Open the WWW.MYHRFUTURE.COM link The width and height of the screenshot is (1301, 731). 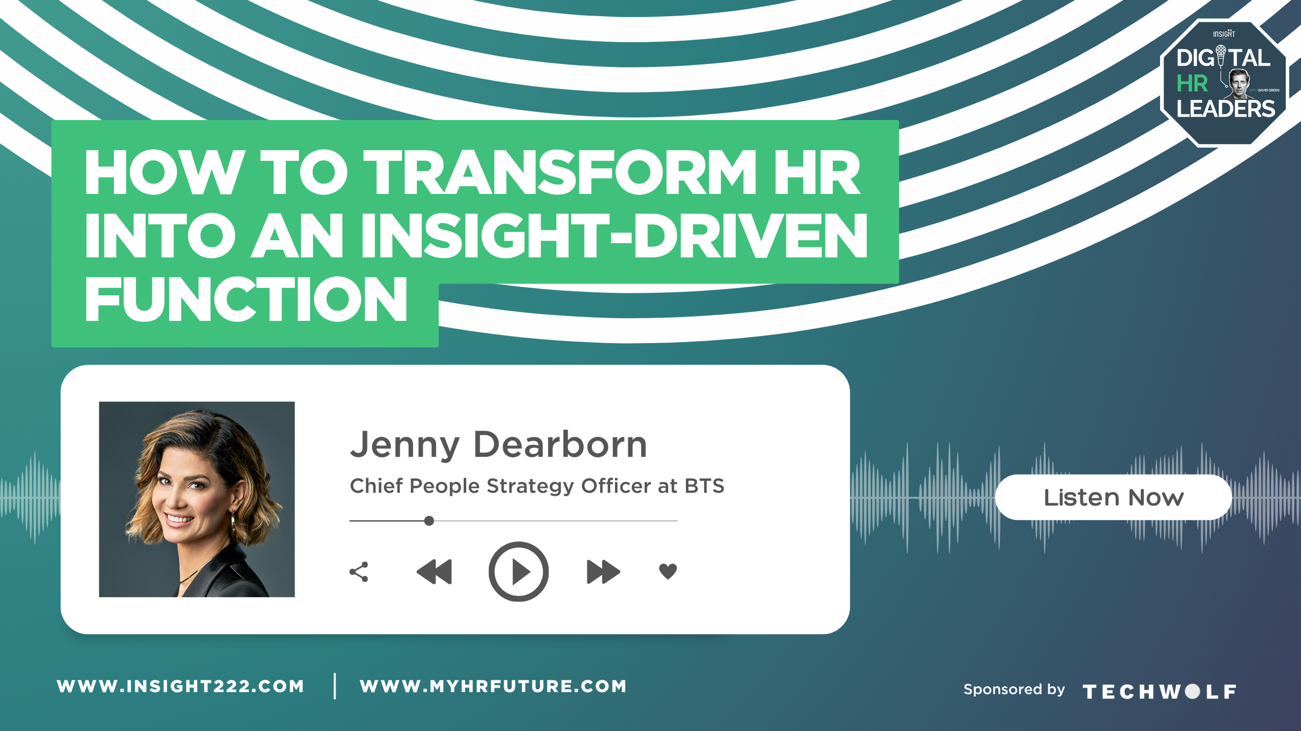point(493,686)
